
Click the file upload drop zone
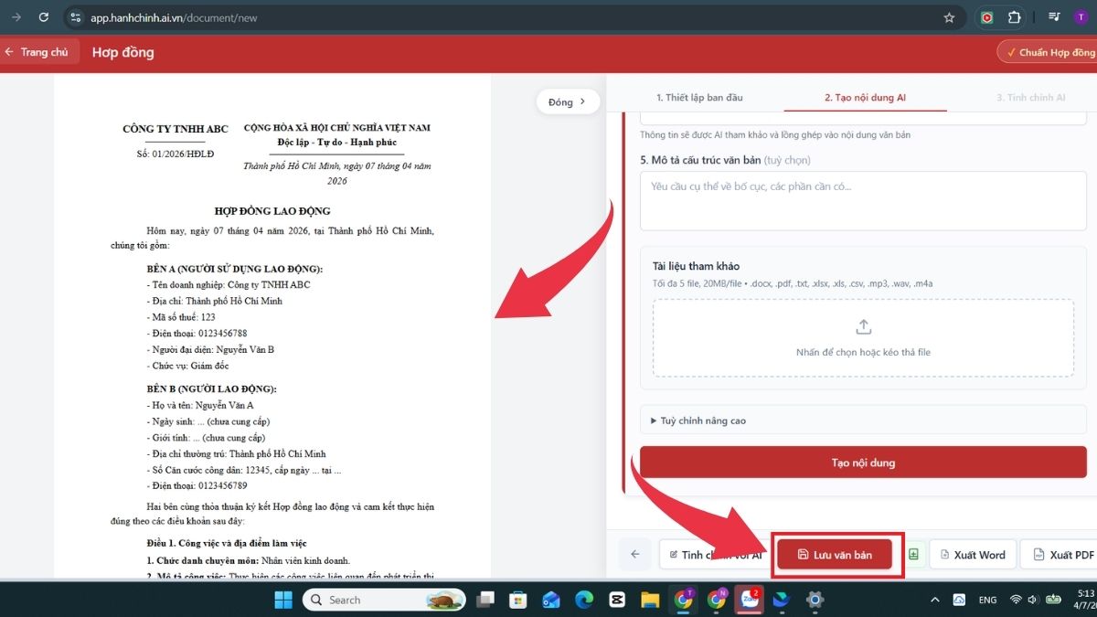tap(863, 338)
